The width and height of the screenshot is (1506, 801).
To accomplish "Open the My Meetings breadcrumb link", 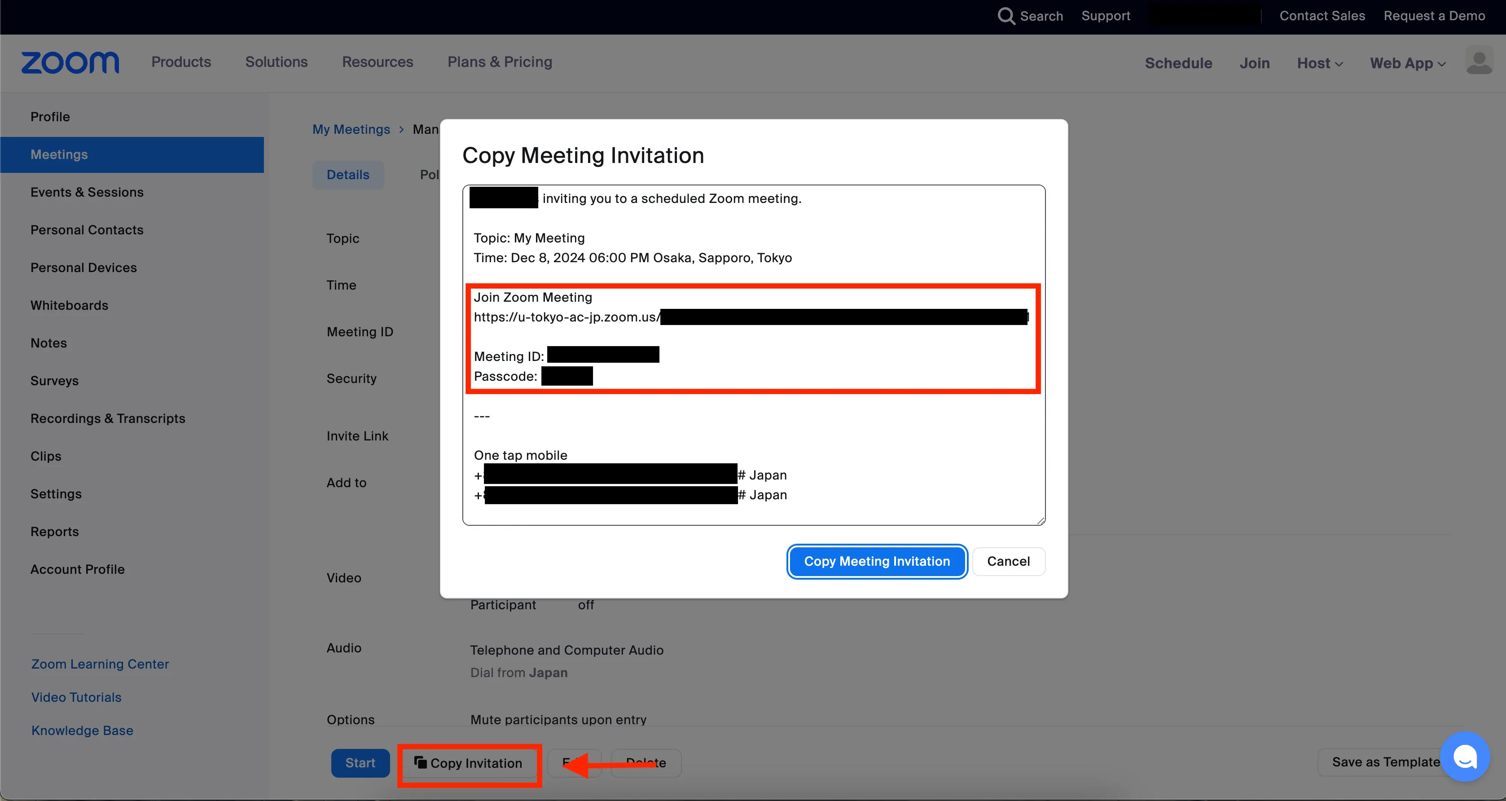I will pos(351,130).
